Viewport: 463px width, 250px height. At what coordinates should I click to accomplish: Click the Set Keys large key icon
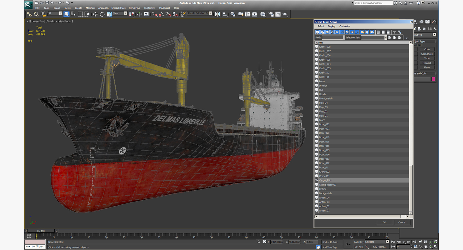(x=348, y=244)
